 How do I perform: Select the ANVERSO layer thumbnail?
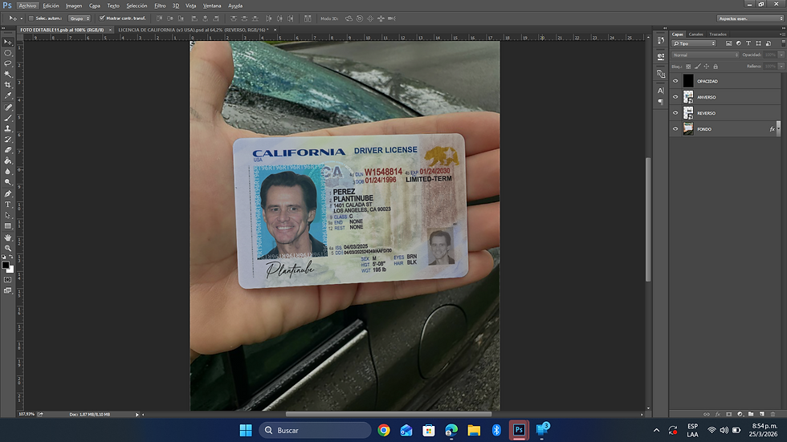(688, 97)
